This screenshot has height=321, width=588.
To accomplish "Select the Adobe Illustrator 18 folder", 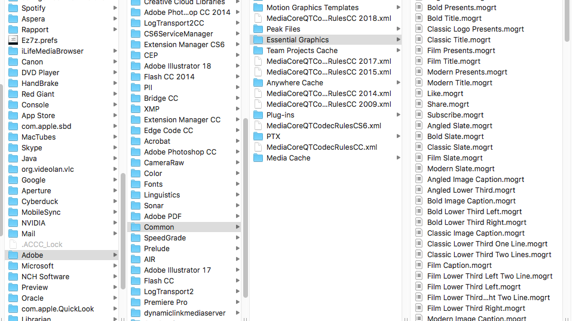I will point(185,66).
